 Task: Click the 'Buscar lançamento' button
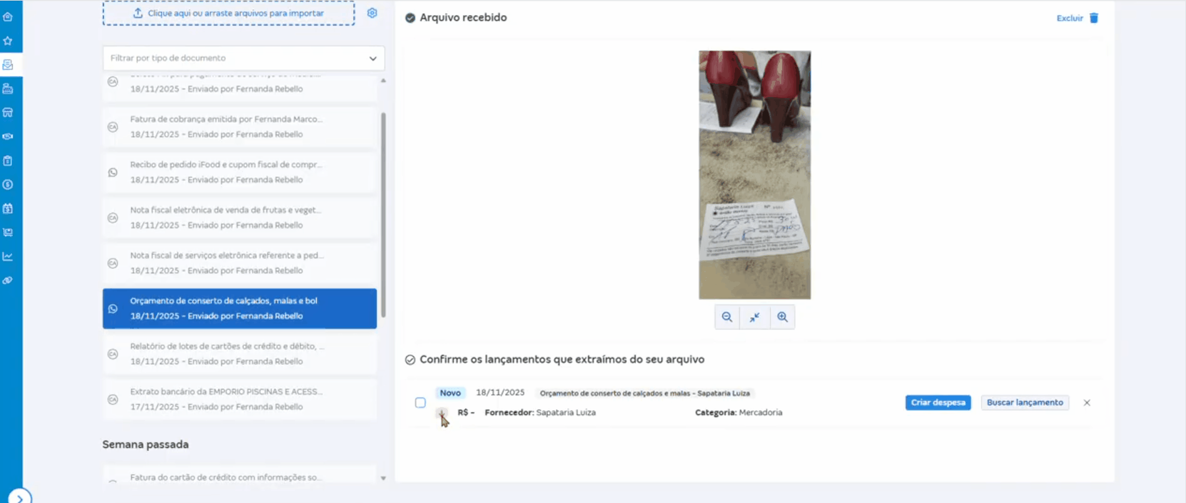click(x=1025, y=403)
